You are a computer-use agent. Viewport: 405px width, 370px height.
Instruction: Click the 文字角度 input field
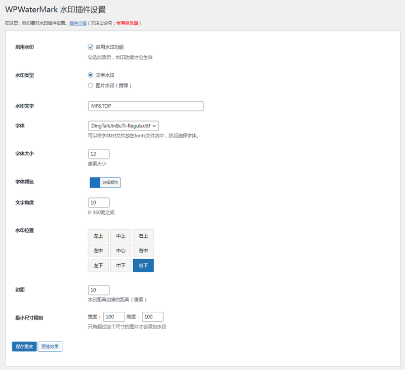[x=99, y=202]
